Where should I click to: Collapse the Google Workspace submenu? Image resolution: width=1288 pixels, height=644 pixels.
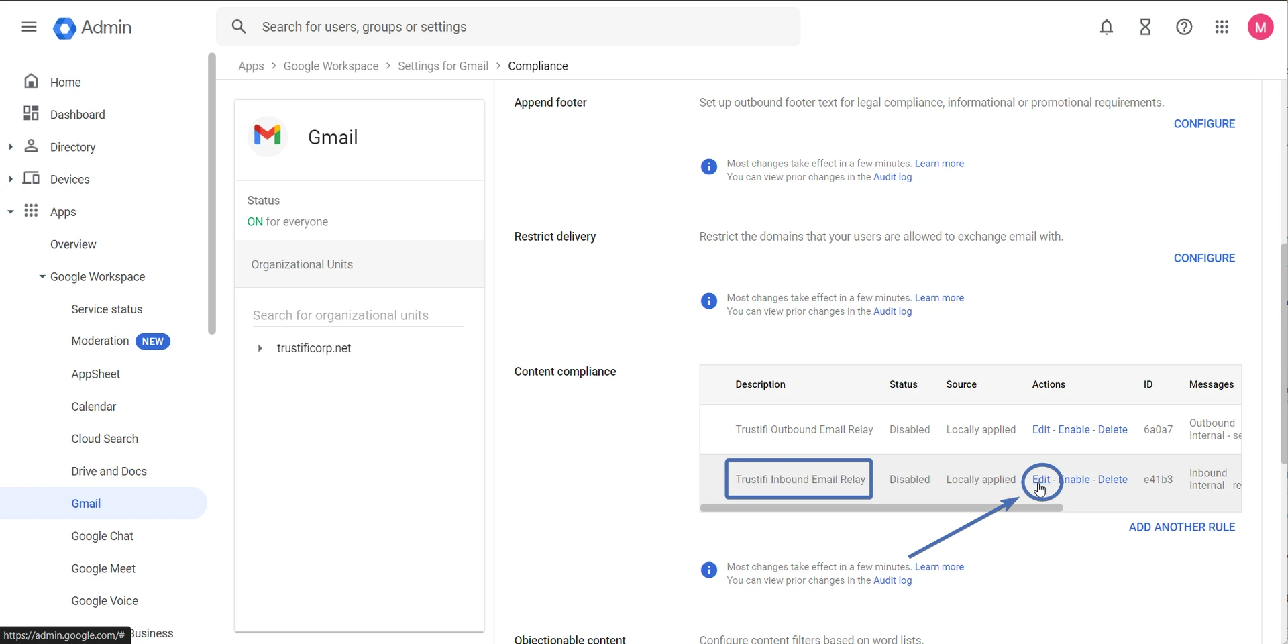[x=42, y=276]
